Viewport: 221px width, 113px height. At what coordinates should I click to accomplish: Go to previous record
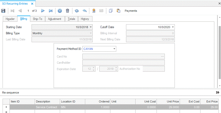(x=20, y=11)
